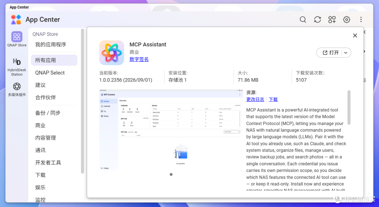
Task: Open the 商业 category in sidebar
Action: tap(40, 125)
